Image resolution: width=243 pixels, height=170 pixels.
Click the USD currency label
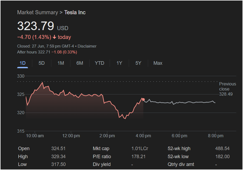click(x=63, y=28)
